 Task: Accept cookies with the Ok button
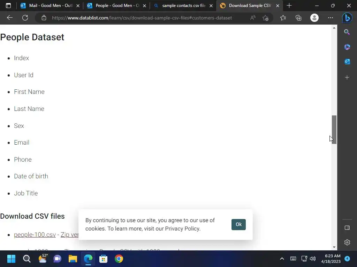238,224
